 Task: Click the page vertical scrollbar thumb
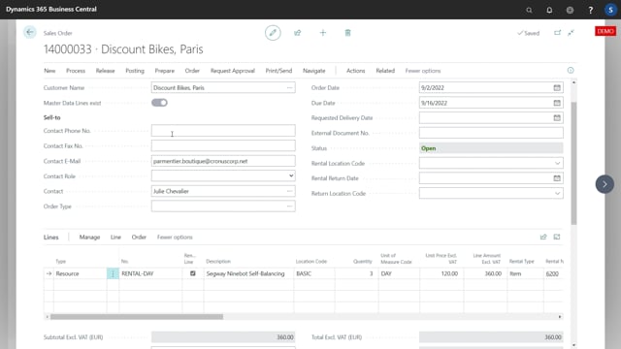click(x=573, y=163)
